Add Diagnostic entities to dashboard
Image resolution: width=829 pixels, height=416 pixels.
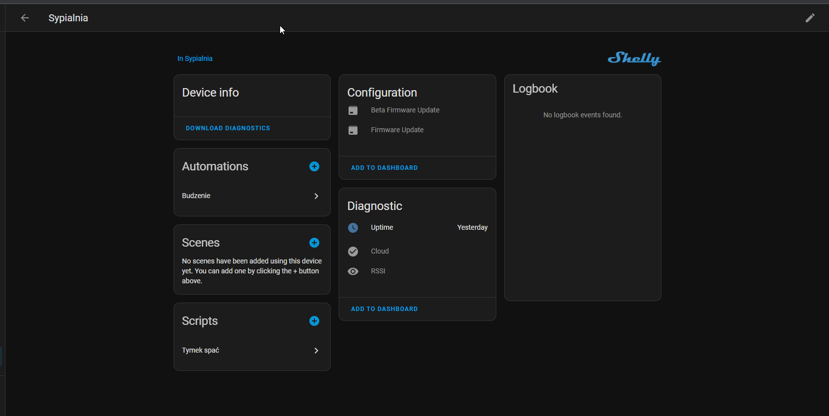pos(384,309)
